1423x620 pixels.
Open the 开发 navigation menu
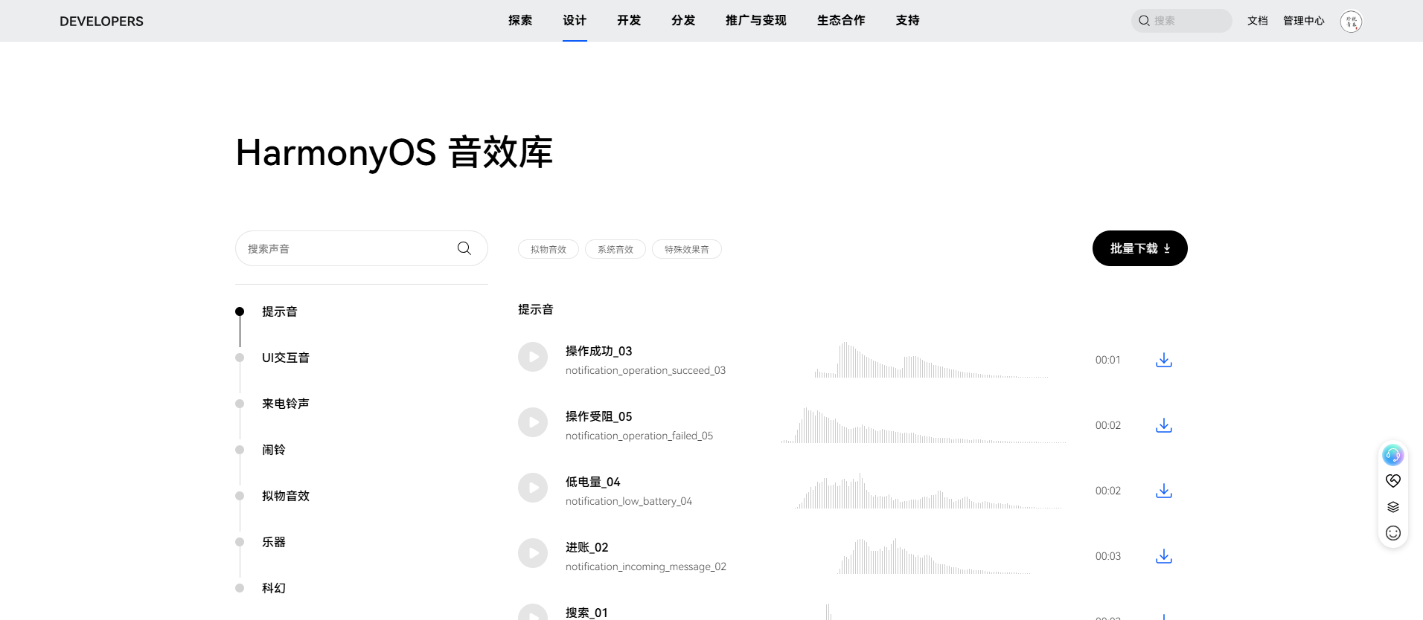pyautogui.click(x=629, y=21)
